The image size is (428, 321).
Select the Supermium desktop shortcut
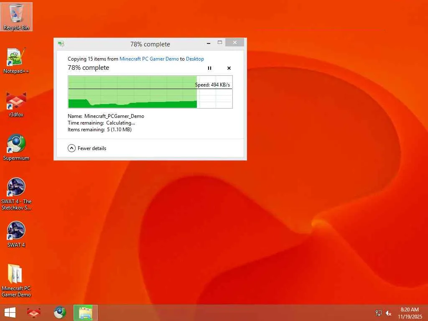click(x=16, y=148)
